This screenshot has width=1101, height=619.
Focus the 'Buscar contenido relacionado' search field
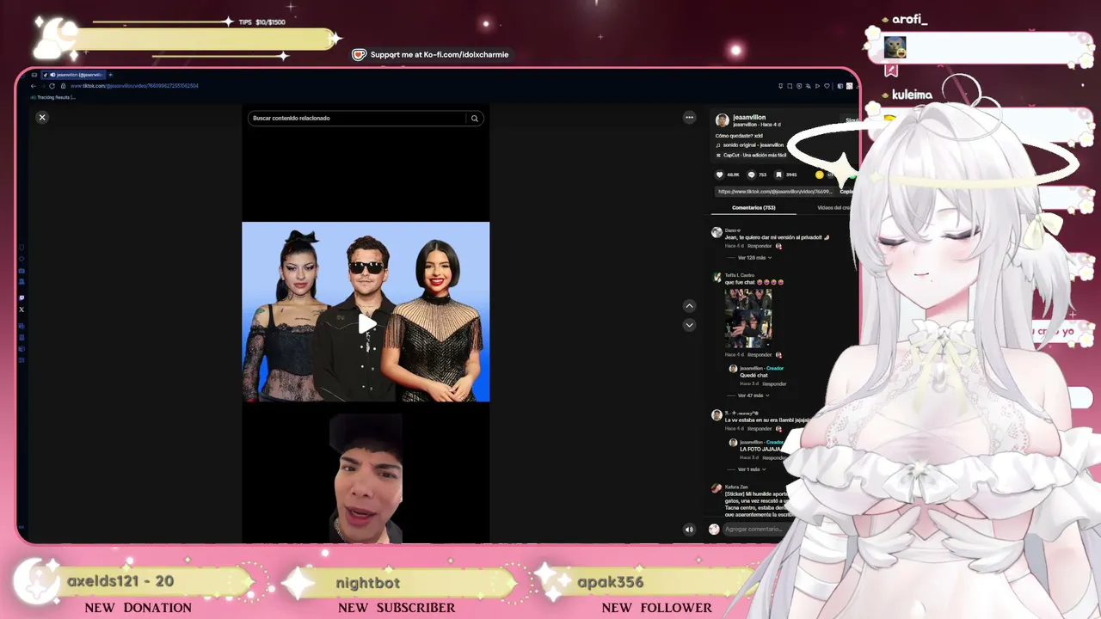tap(366, 118)
